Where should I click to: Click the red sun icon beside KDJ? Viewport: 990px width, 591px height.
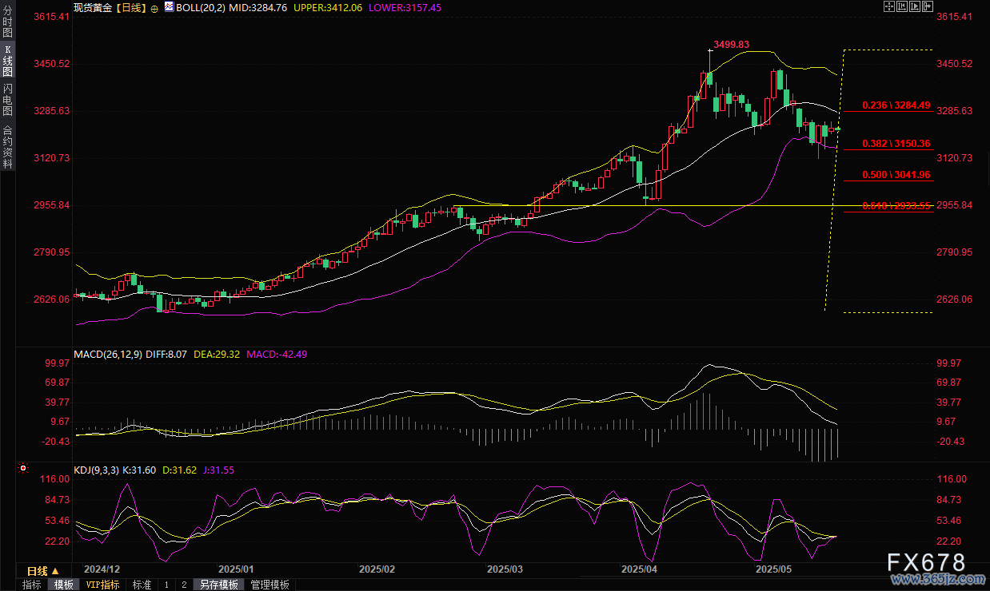click(23, 470)
